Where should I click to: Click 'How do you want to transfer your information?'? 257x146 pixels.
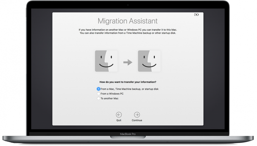[x=128, y=82]
